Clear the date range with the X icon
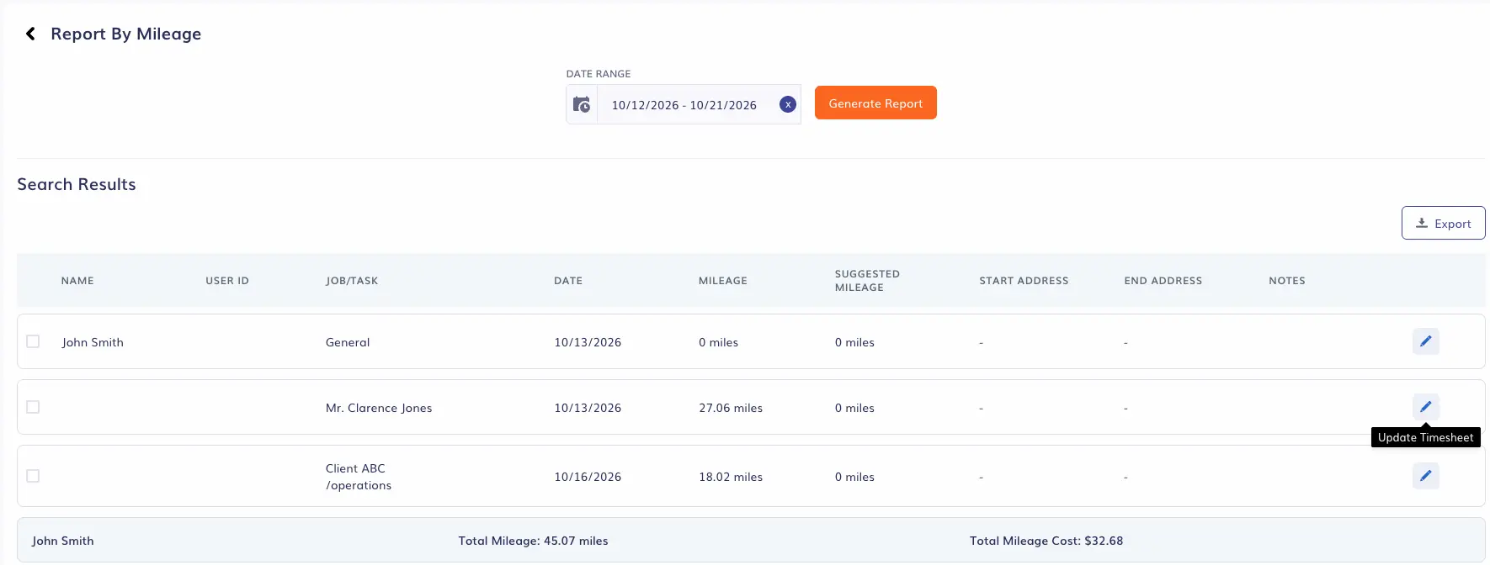The width and height of the screenshot is (1490, 565). click(788, 104)
